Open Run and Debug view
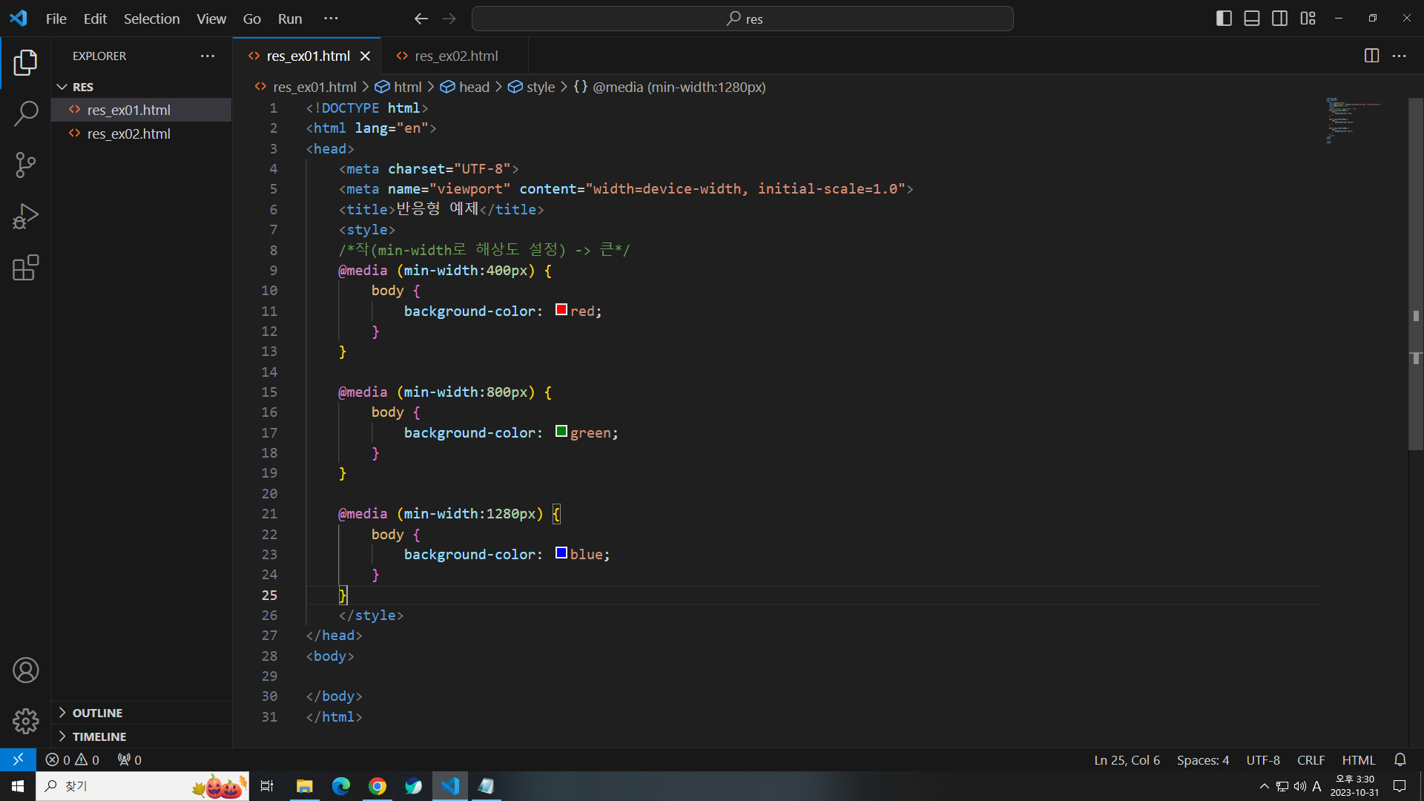The height and width of the screenshot is (801, 1424). point(25,217)
